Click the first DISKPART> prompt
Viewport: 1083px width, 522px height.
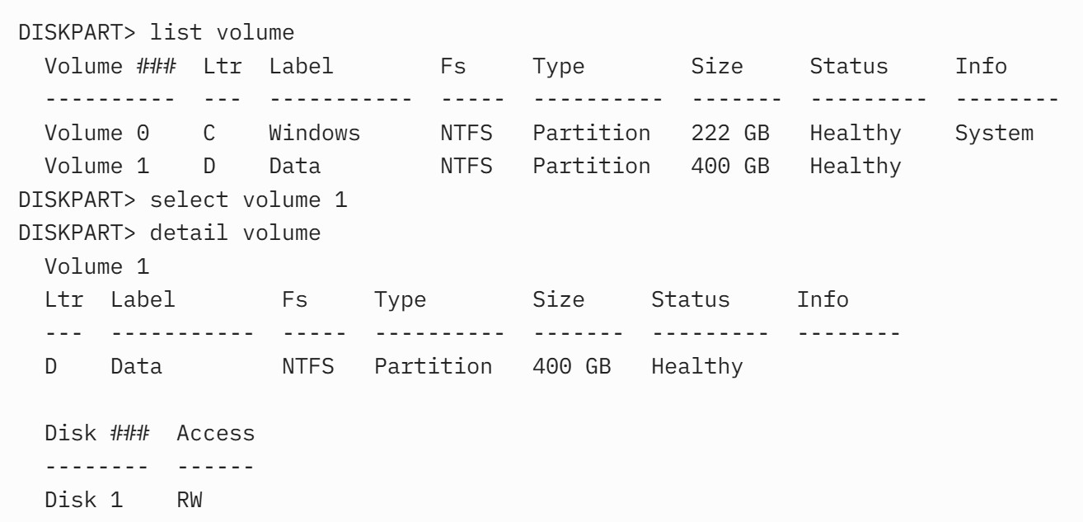(x=77, y=33)
